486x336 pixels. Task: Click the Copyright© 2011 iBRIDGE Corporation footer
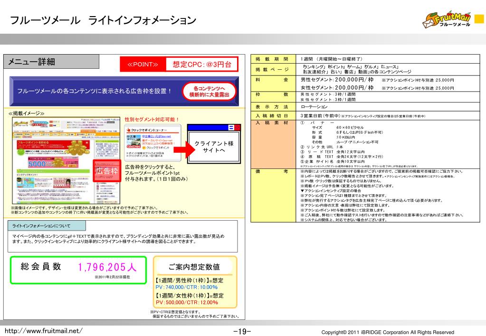click(388, 332)
